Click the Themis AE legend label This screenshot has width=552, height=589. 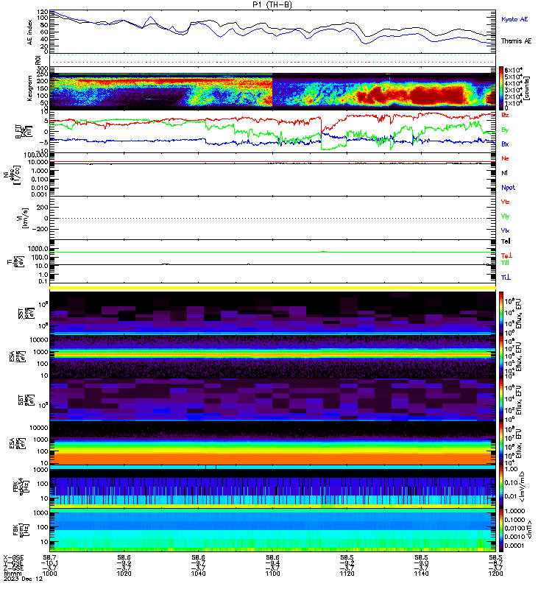point(516,41)
